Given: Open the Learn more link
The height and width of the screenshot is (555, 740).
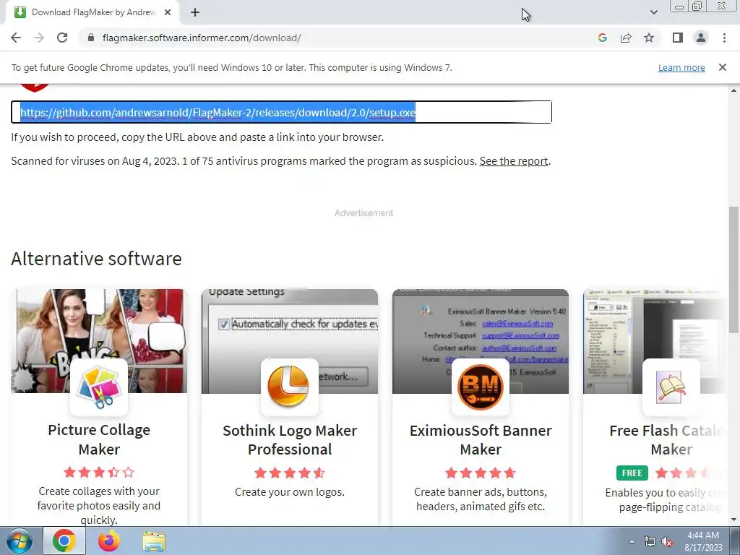Looking at the screenshot, I should point(681,67).
